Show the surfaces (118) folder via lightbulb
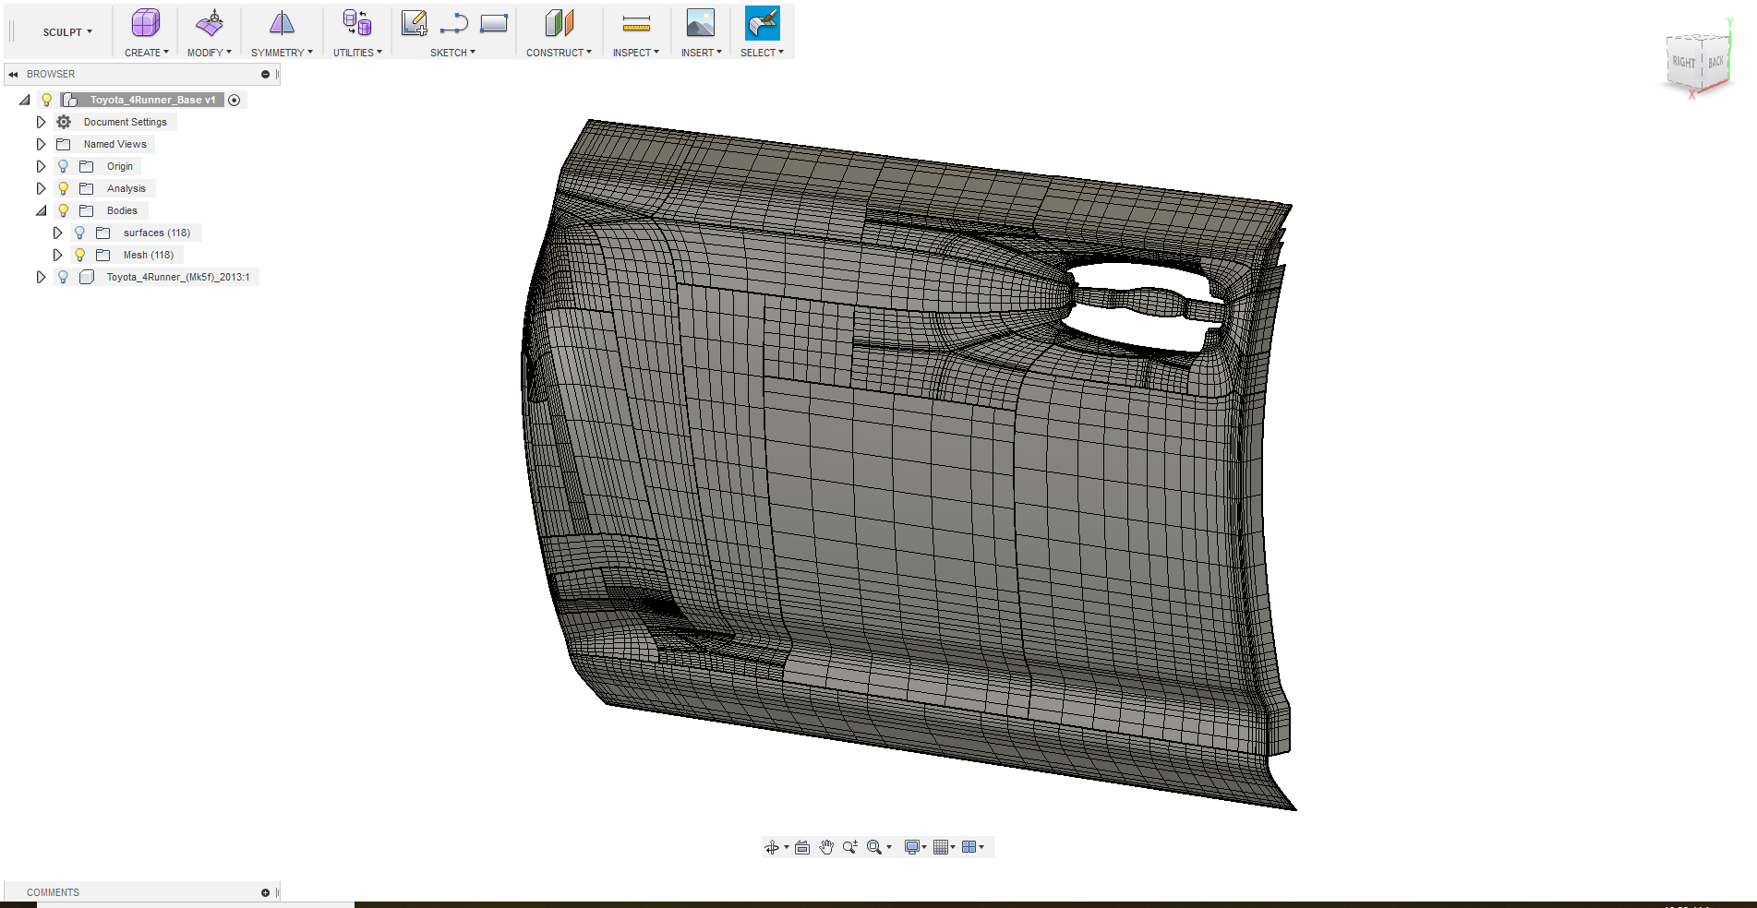1757x908 pixels. [80, 233]
